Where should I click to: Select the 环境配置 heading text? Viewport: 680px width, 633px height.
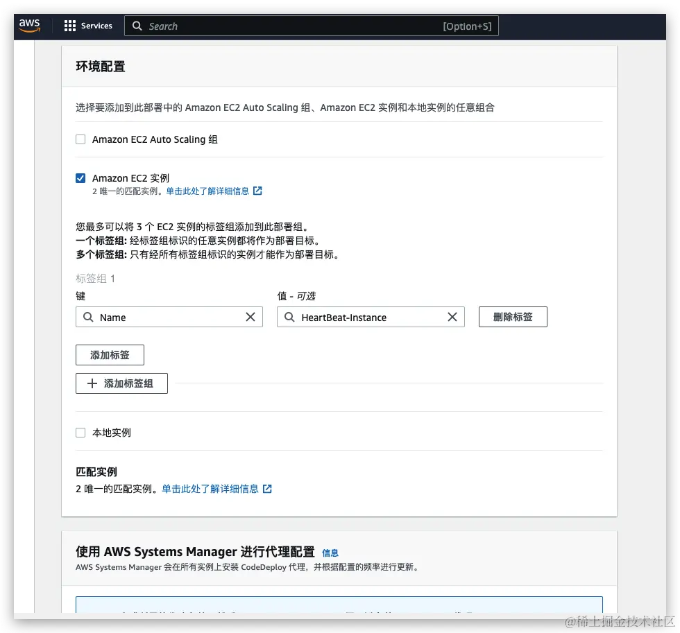pos(101,67)
